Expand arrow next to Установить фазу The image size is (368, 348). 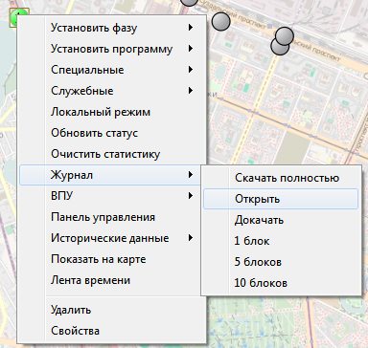coord(191,28)
